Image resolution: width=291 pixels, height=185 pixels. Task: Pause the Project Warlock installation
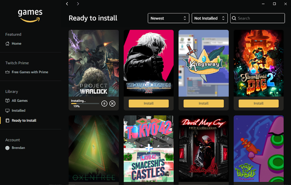[x=104, y=104]
